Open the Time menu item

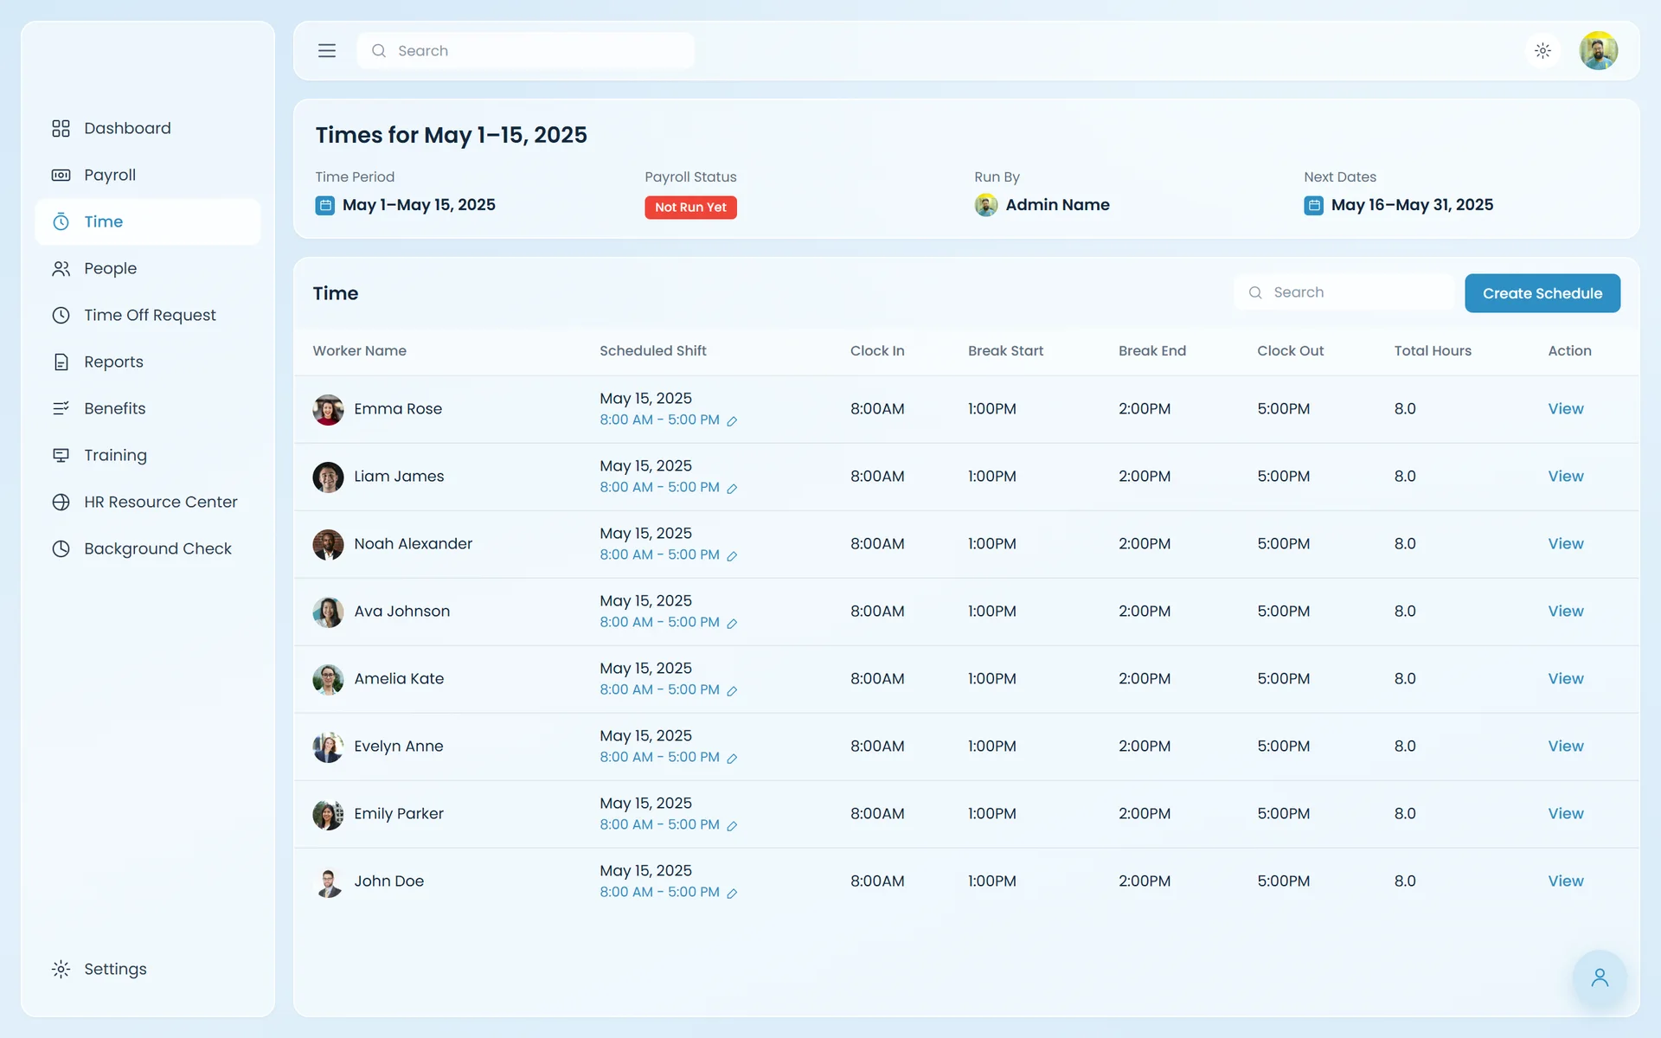(147, 222)
